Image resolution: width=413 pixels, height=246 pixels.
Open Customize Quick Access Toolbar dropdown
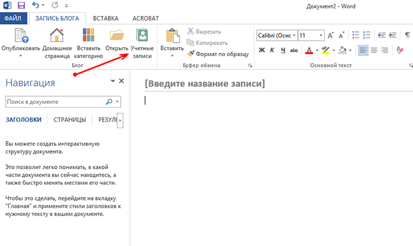pyautogui.click(x=66, y=6)
